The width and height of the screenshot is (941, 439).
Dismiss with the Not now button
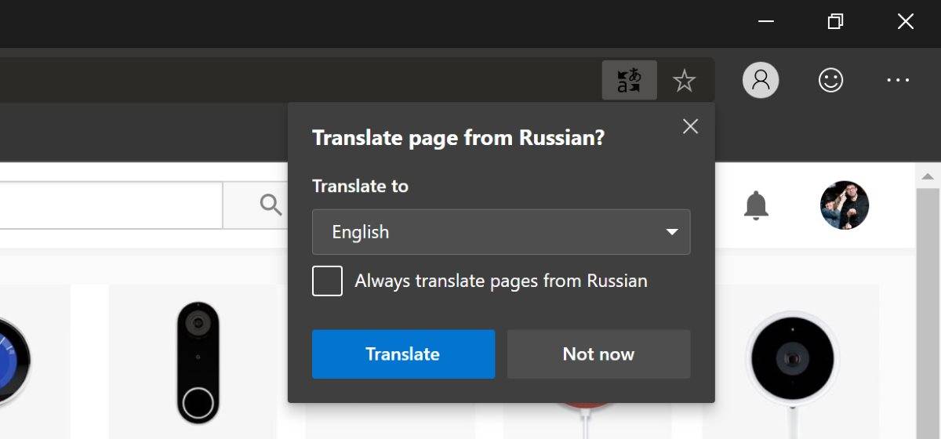pyautogui.click(x=598, y=354)
